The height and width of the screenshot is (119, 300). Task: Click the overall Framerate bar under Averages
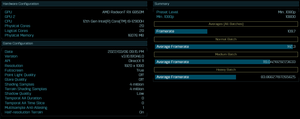tap(181, 31)
